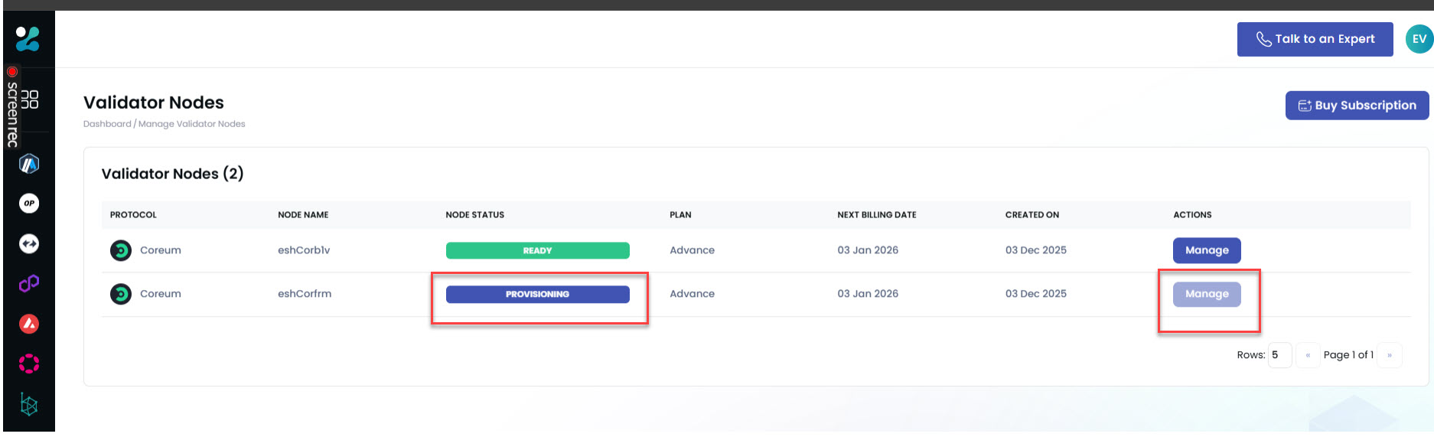Click the Buy Subscription button

pyautogui.click(x=1357, y=106)
